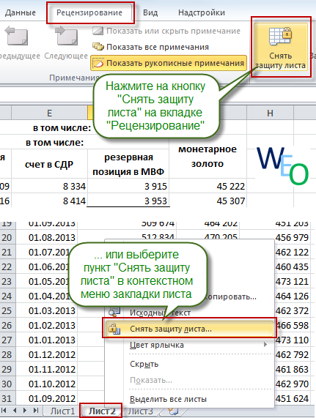Screen dimensions: 316x418
Task: Select row 20 header
Action: tap(7, 237)
